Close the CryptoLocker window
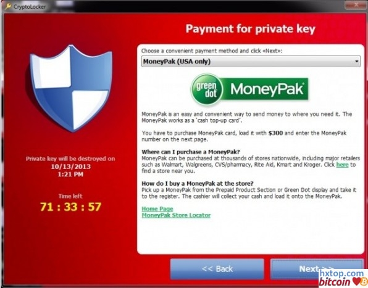Viewport: 368px width, 288px height. 356,5
